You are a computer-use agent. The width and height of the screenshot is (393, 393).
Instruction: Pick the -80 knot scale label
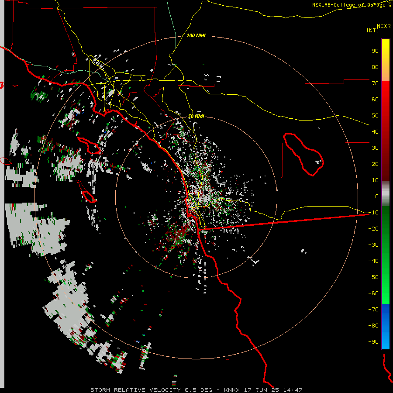click(x=373, y=326)
